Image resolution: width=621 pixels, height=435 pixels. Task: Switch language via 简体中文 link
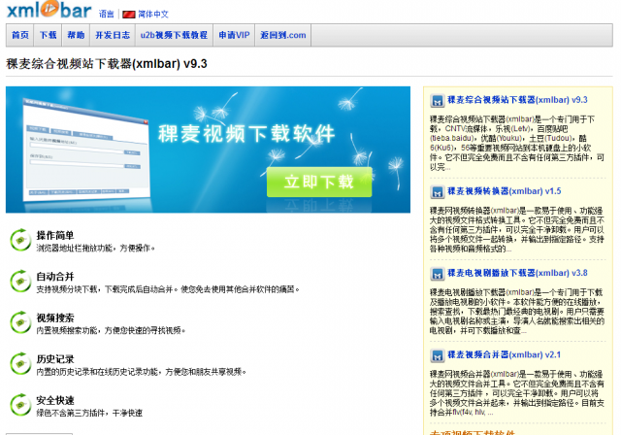(x=153, y=15)
